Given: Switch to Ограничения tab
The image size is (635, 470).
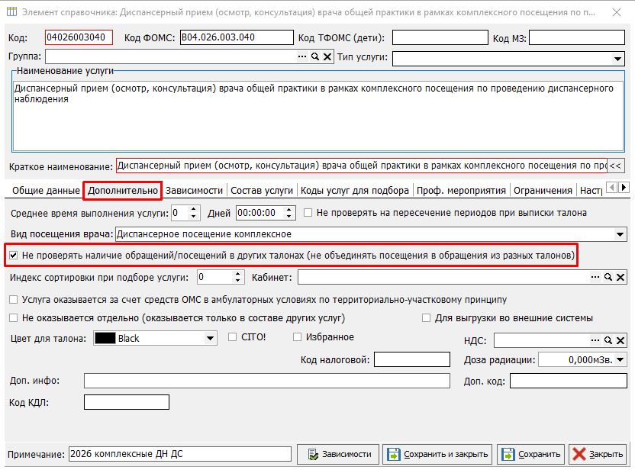Looking at the screenshot, I should tap(543, 191).
